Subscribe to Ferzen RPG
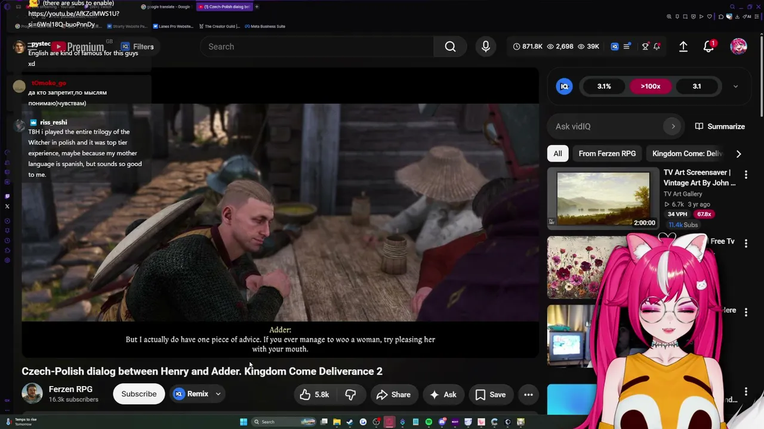 pyautogui.click(x=138, y=394)
